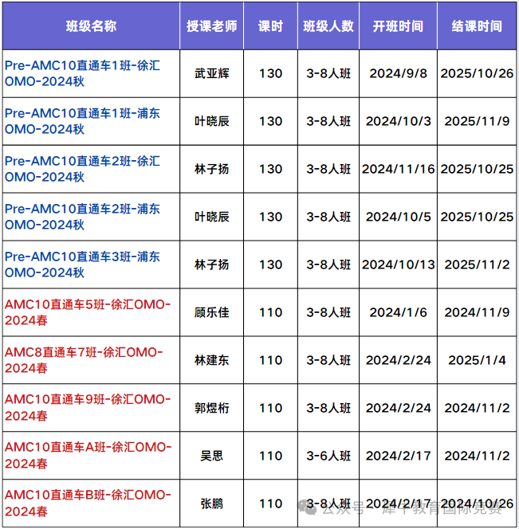Image resolution: width=519 pixels, height=529 pixels.
Task: Click end date 2025/1/4
Action: tap(477, 361)
